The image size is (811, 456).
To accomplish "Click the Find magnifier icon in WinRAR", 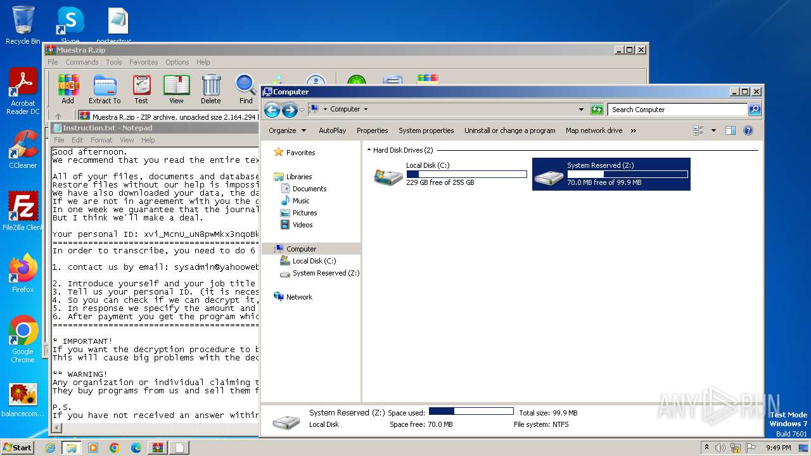I will click(246, 89).
